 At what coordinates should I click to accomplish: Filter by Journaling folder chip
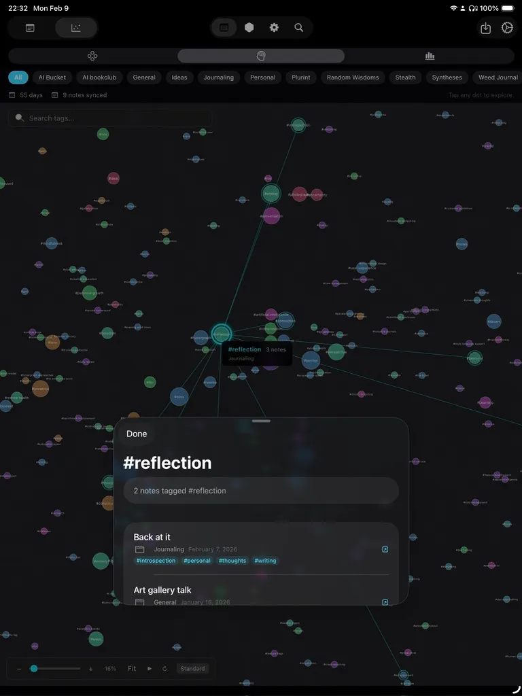point(219,77)
